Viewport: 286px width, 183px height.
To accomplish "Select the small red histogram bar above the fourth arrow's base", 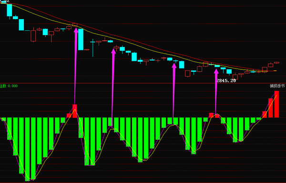I will [217, 116].
